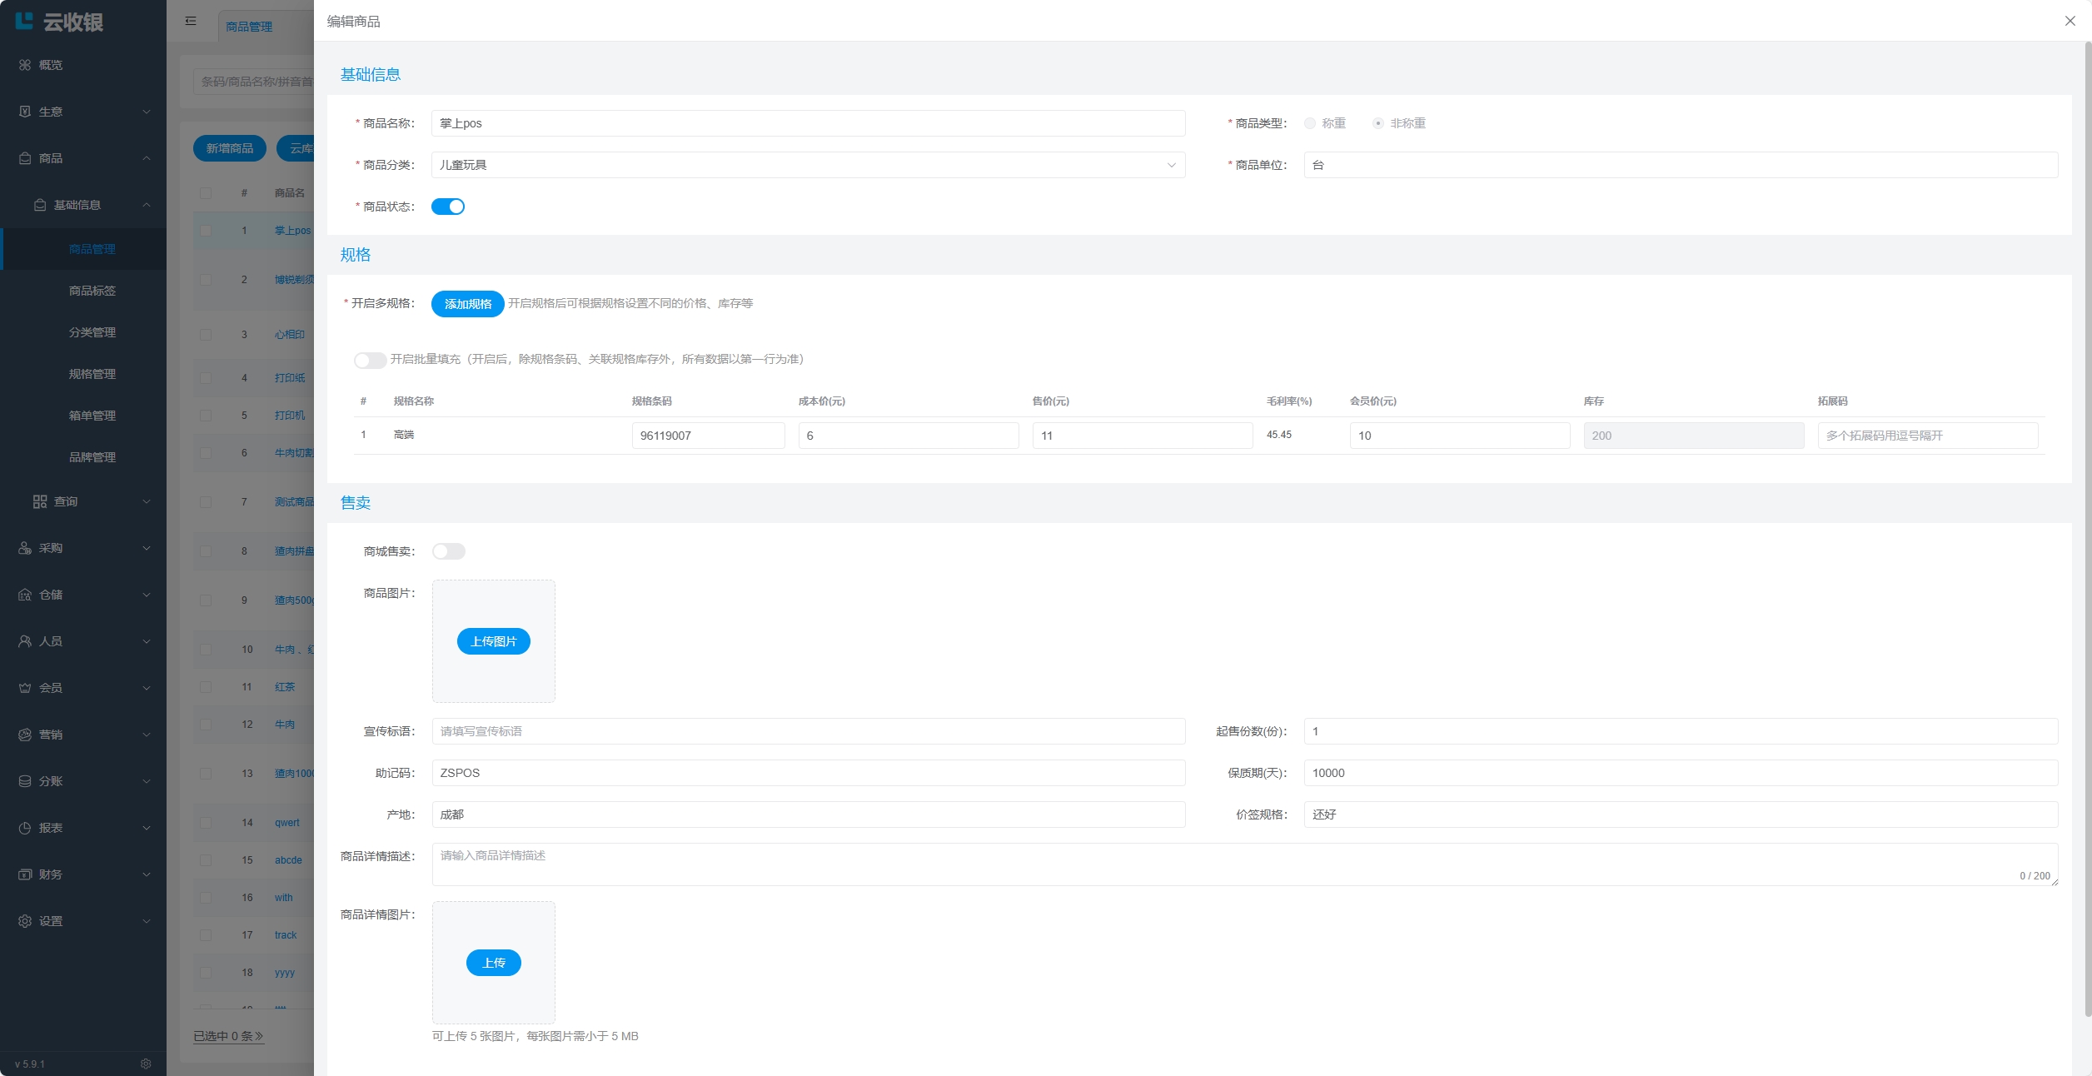Click the 设置 gear icon in the sidebar menu
Image resolution: width=2092 pixels, height=1076 pixels.
click(25, 921)
